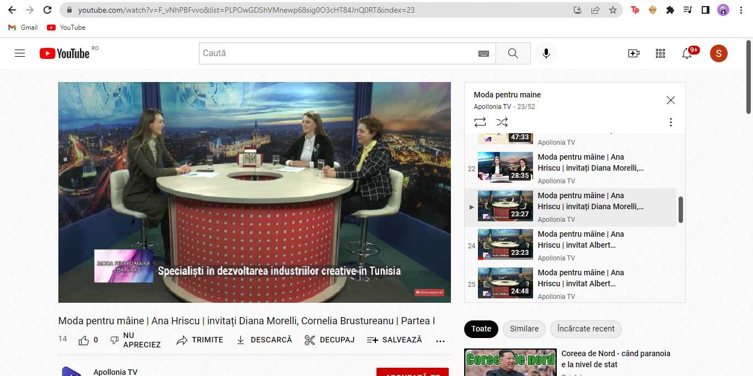Image resolution: width=753 pixels, height=376 pixels.
Task: Go to the YouTube home via logo
Action: (x=64, y=53)
